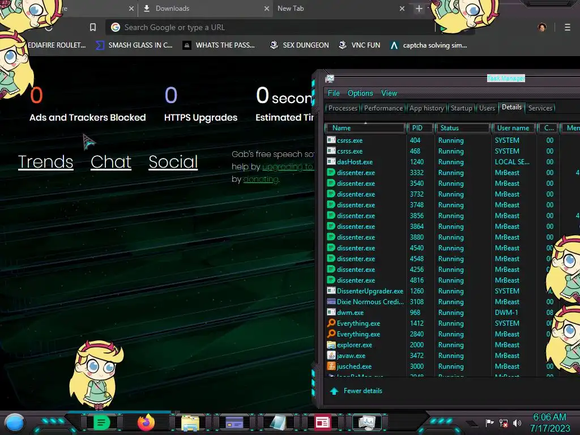
Task: Switch to Users tab in Task Manager
Action: [x=487, y=108]
